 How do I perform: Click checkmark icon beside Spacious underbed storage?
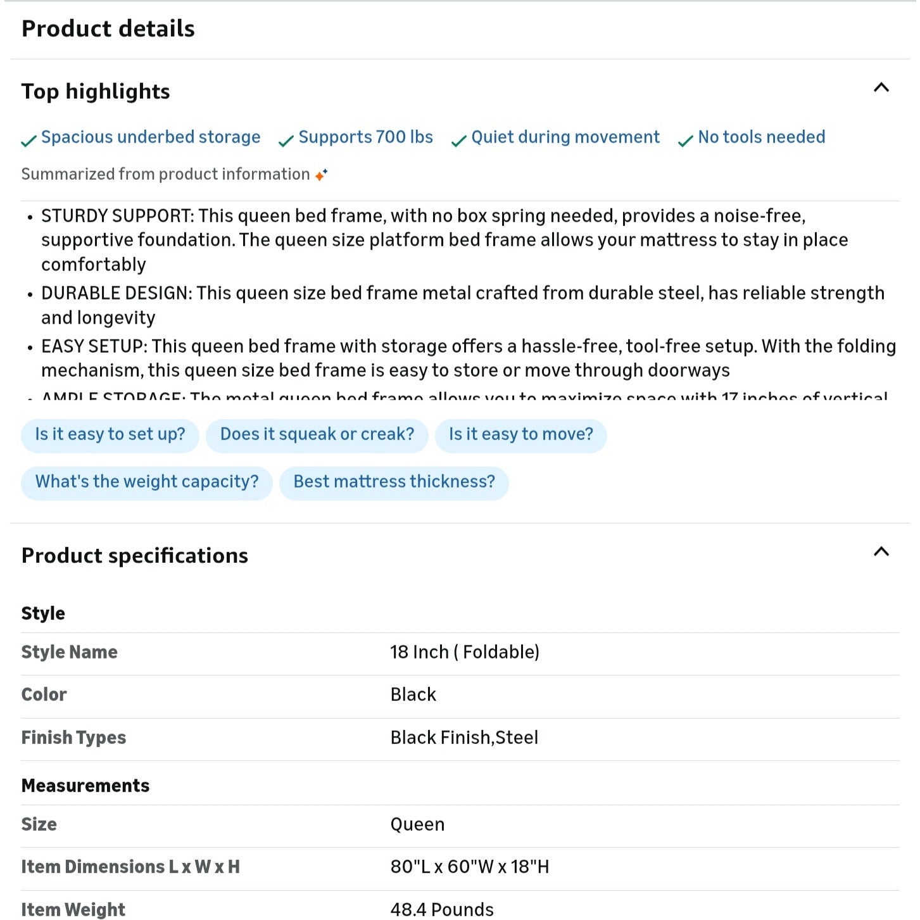pos(28,141)
